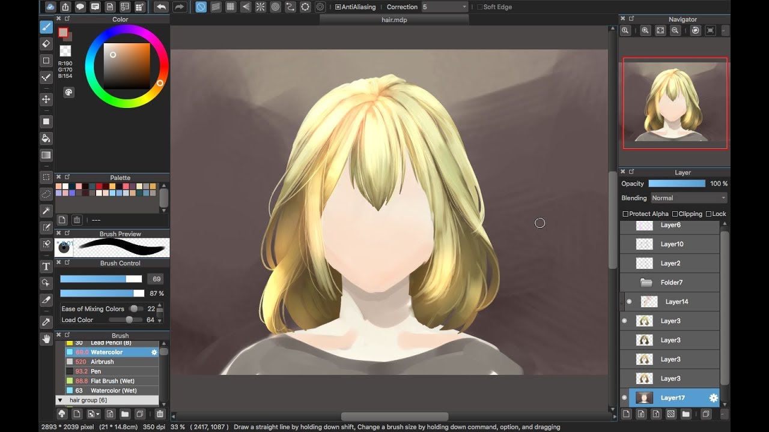
Task: Select the Bucket fill tool
Action: coord(46,139)
